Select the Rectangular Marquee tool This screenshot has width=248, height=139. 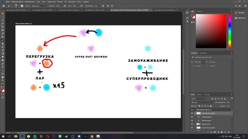click(3, 17)
